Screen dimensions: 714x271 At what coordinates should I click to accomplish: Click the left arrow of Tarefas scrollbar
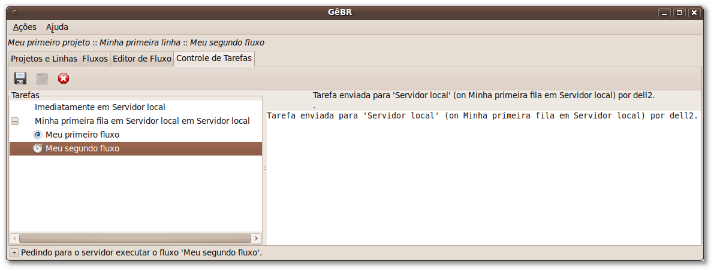tap(14, 238)
